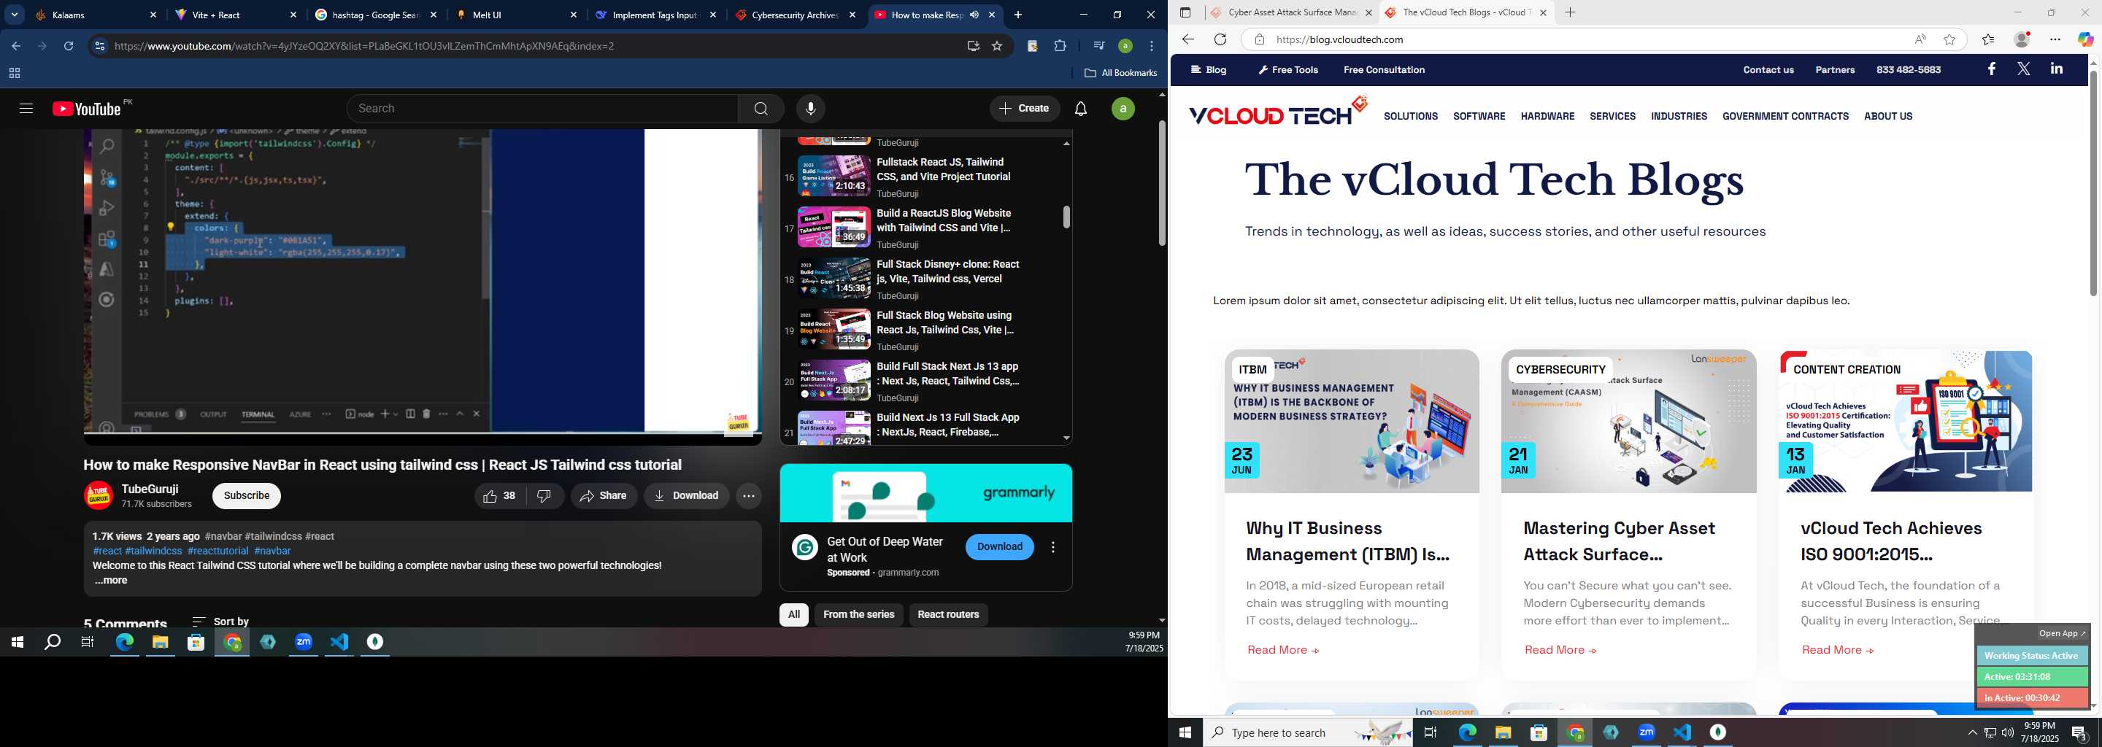Image resolution: width=2102 pixels, height=747 pixels.
Task: Switch to the Vite + React Chrome tab
Action: click(236, 15)
